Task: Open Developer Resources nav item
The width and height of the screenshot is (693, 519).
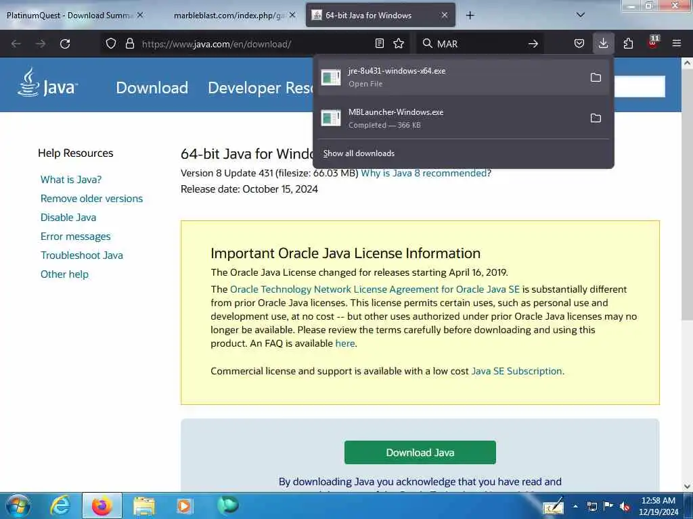Action: tap(261, 87)
